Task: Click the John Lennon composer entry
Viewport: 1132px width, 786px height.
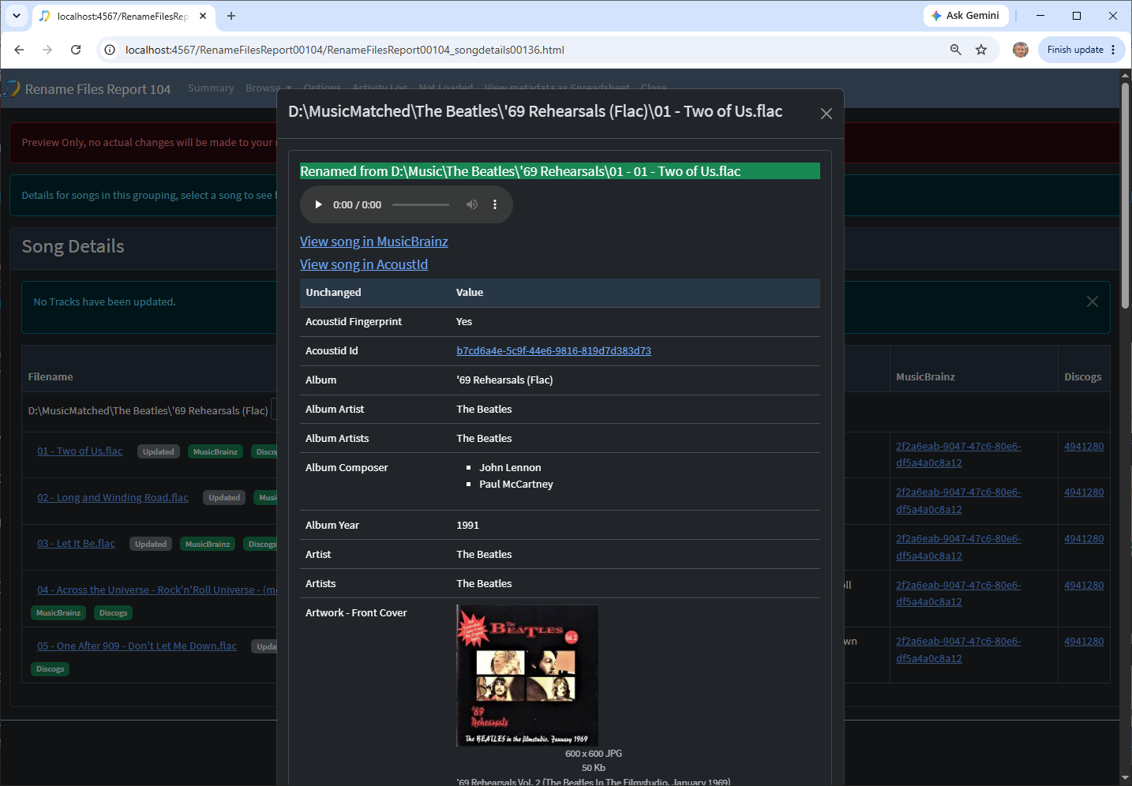Action: point(510,468)
